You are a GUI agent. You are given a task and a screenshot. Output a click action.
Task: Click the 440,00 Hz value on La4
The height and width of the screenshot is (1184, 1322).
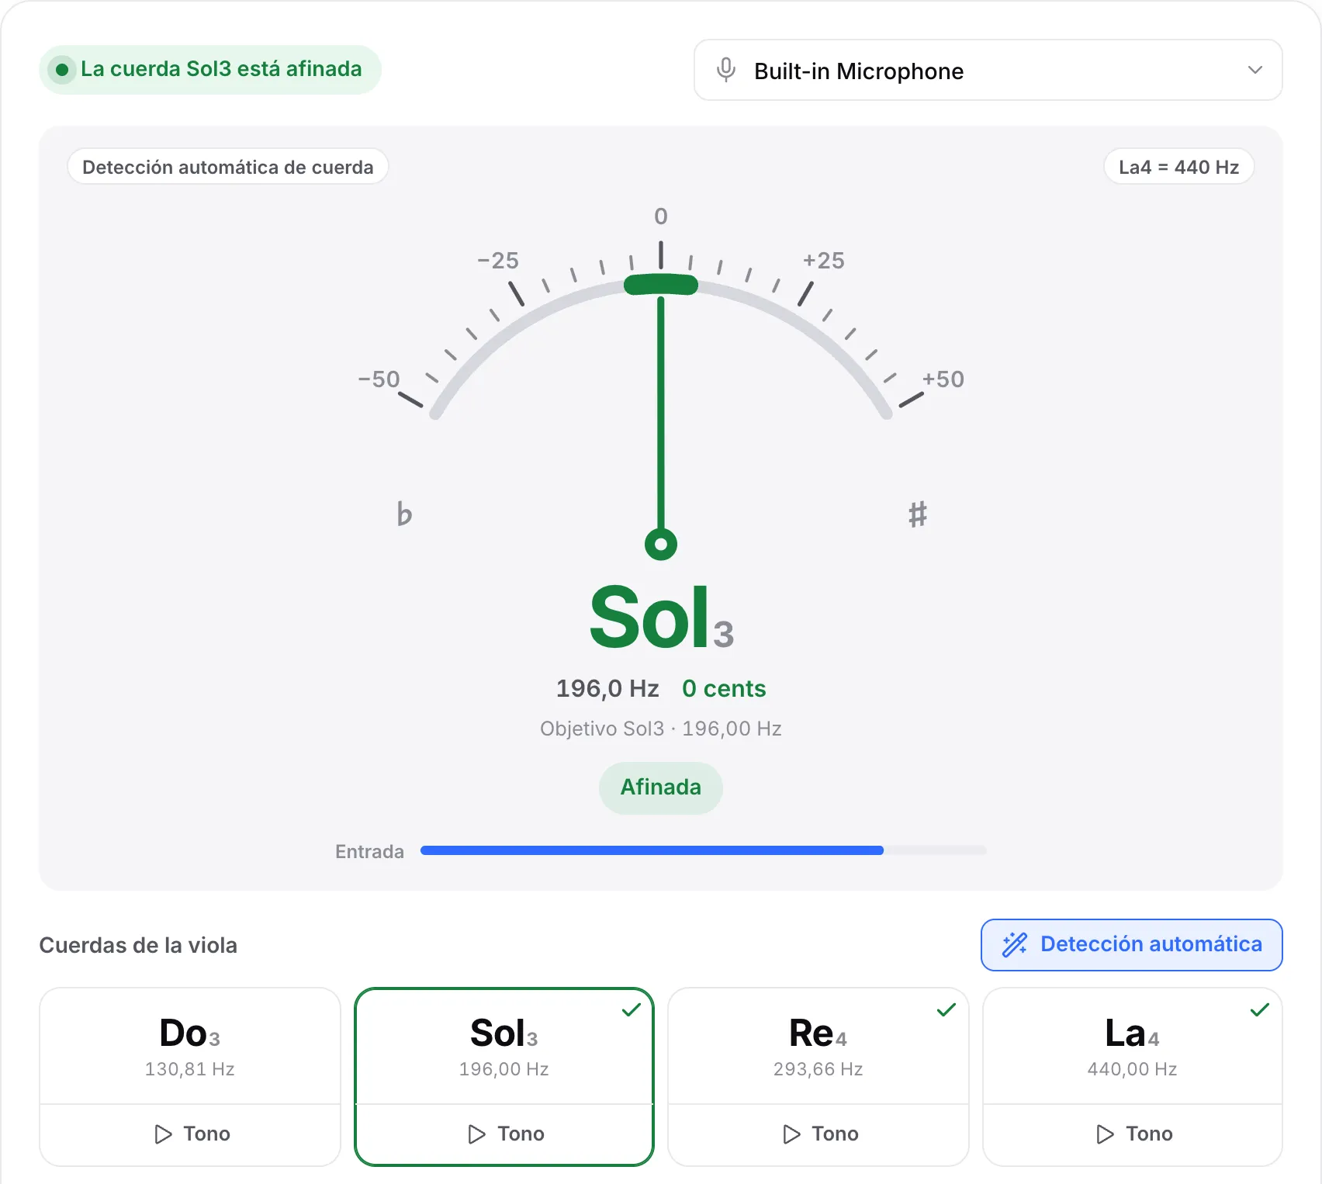click(x=1132, y=1069)
